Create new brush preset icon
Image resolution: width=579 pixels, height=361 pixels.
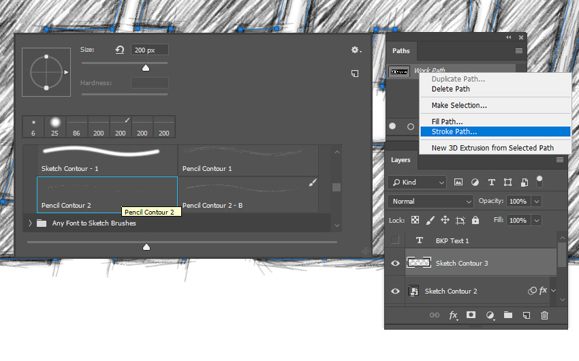coord(355,74)
